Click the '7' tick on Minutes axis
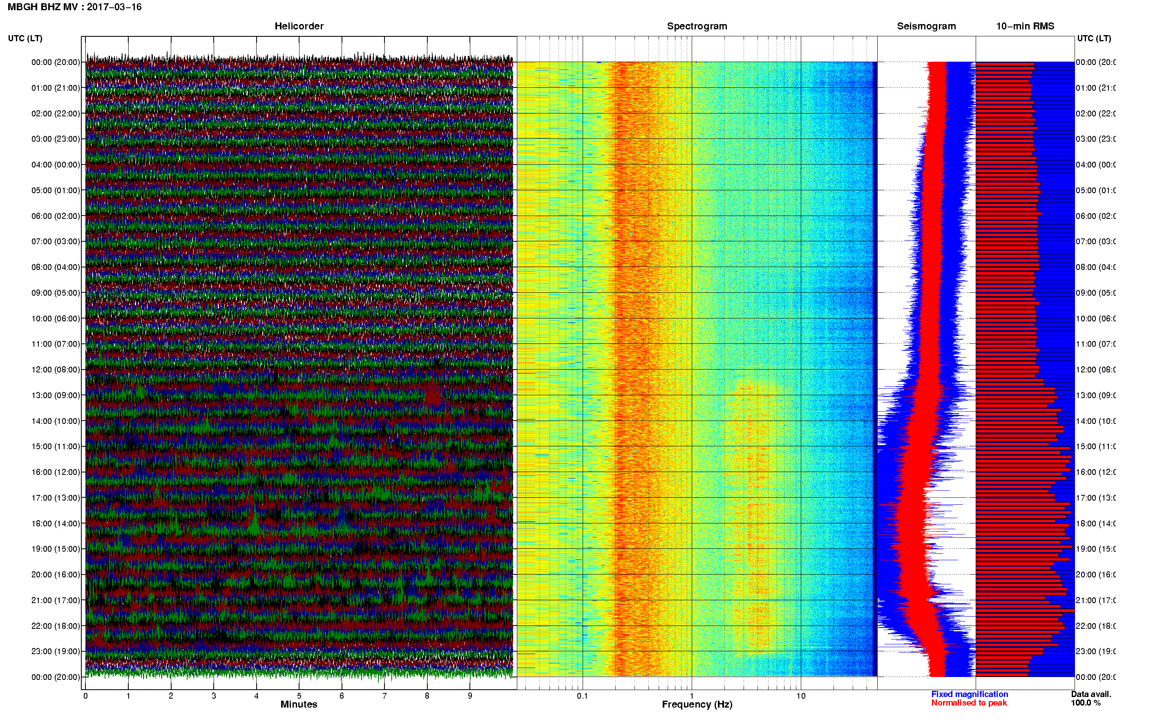 [385, 696]
